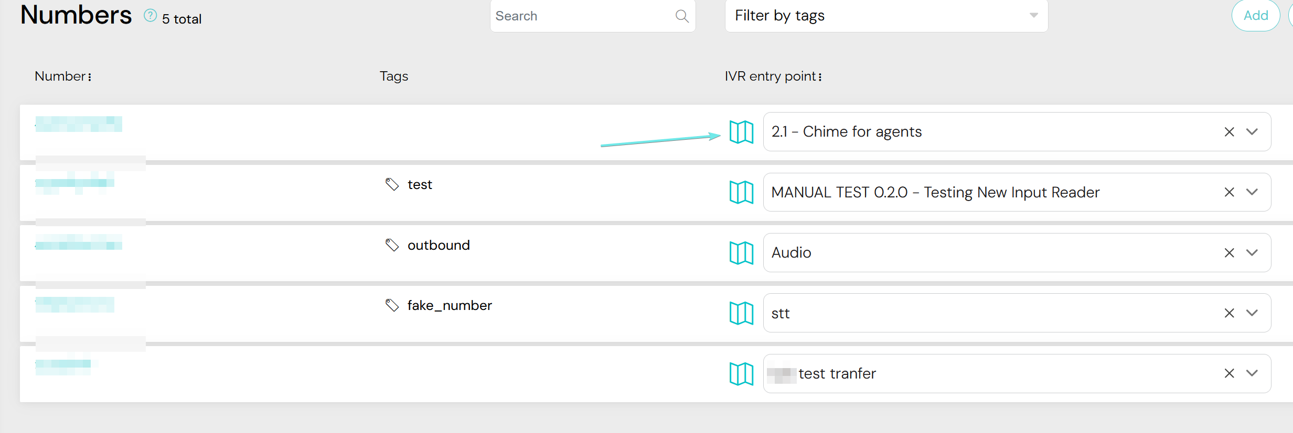Viewport: 1293px width, 433px height.
Task: Click the tag icon next to outbound
Action: (392, 245)
